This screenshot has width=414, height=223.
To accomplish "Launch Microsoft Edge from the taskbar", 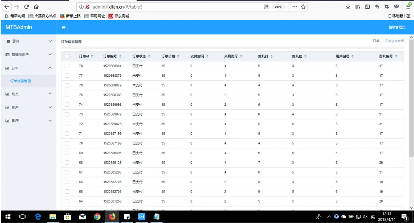I will click(x=38, y=217).
